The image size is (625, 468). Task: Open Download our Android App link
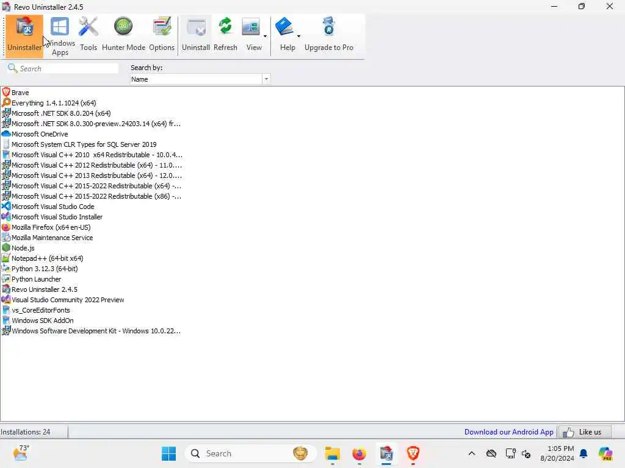point(508,432)
